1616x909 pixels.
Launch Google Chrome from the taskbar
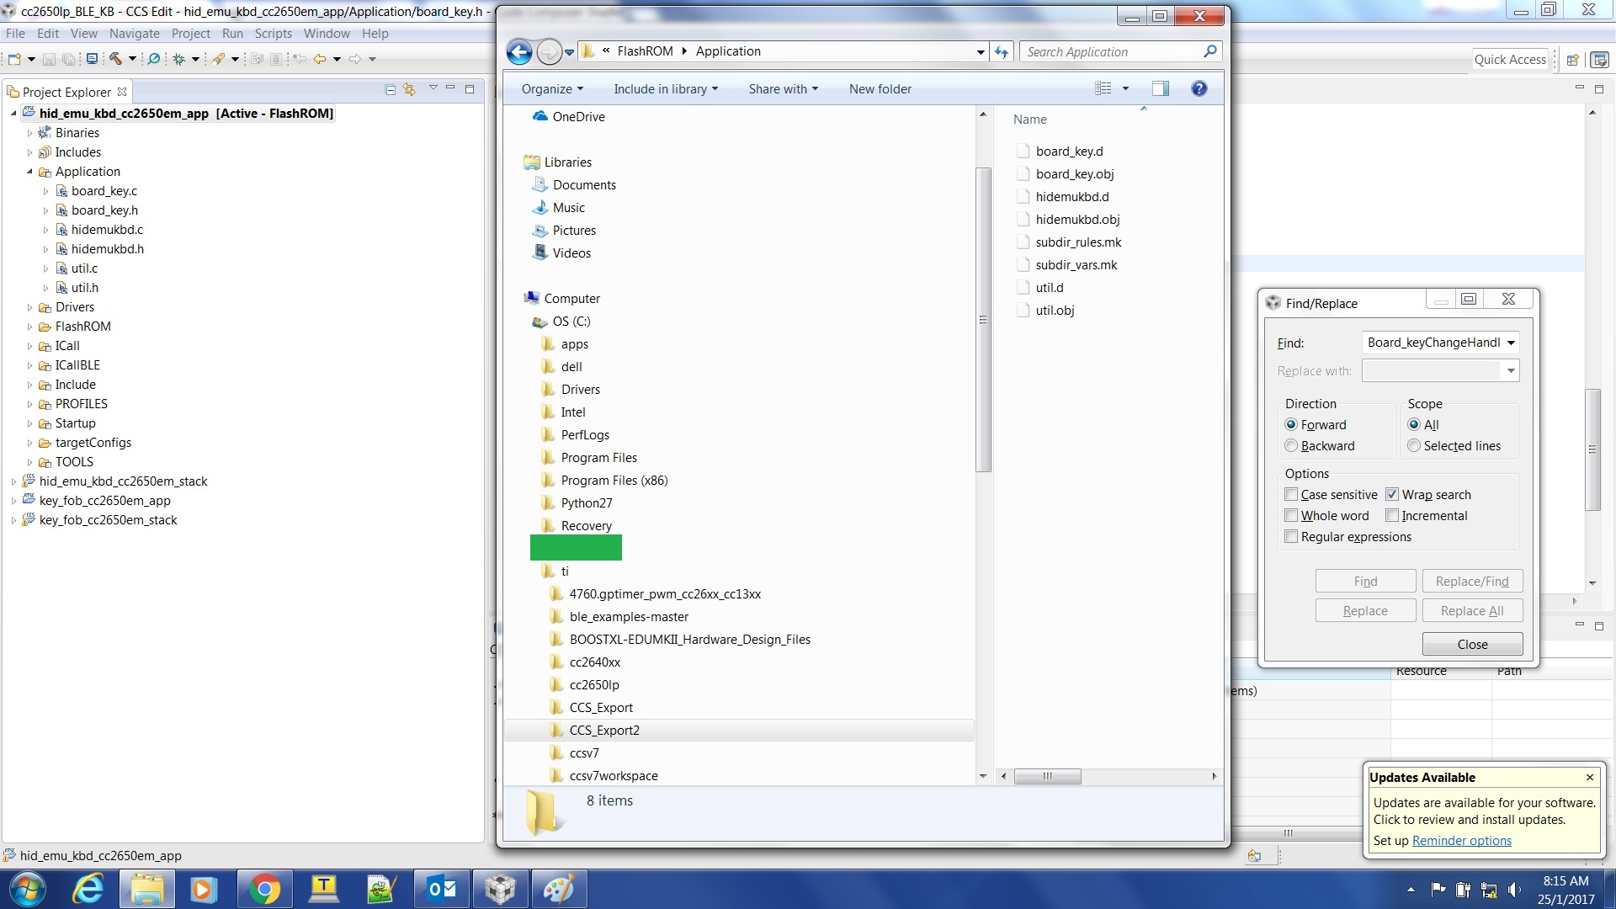pos(264,889)
